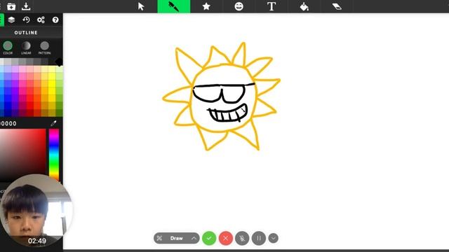The image size is (449, 252).
Task: Click the 02:49 recording timer
Action: (37, 241)
